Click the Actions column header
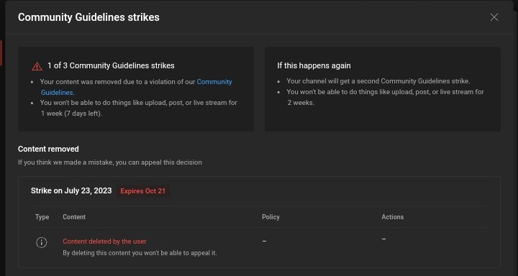The image size is (518, 276). [x=393, y=217]
